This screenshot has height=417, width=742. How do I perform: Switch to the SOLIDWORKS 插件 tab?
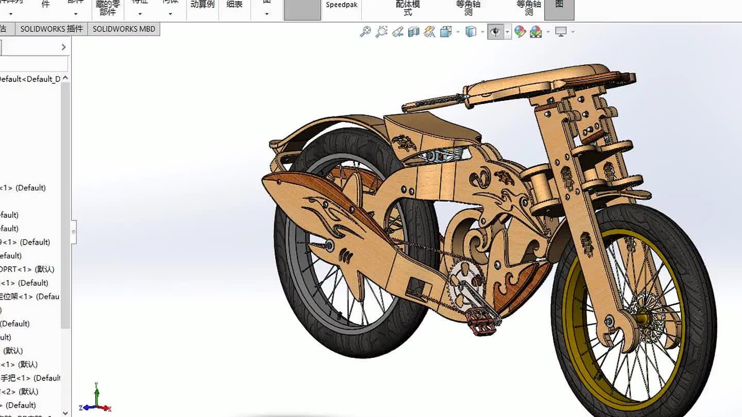[x=52, y=29]
